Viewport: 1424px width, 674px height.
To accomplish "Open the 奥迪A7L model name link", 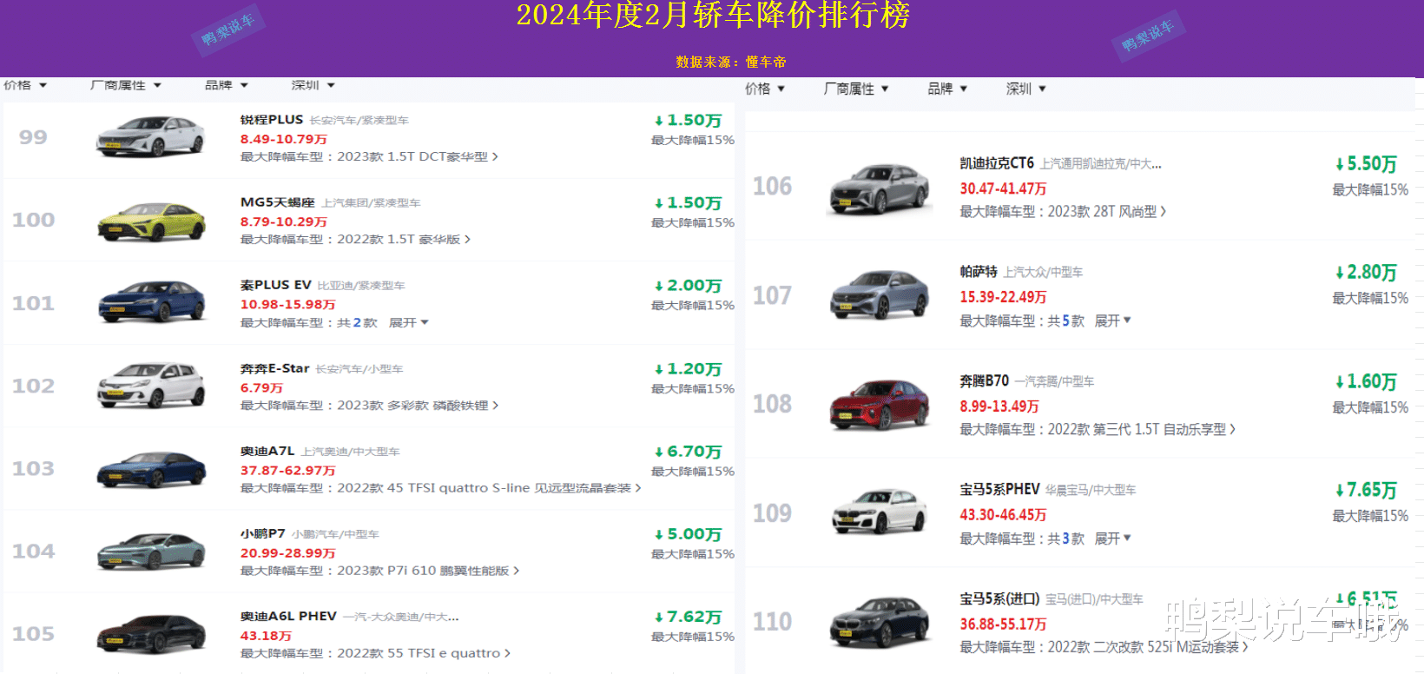I will (x=267, y=451).
